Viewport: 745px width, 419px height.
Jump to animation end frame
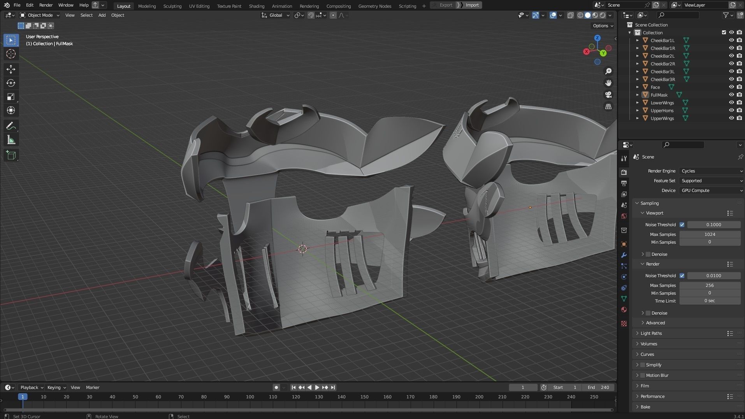tap(333, 387)
